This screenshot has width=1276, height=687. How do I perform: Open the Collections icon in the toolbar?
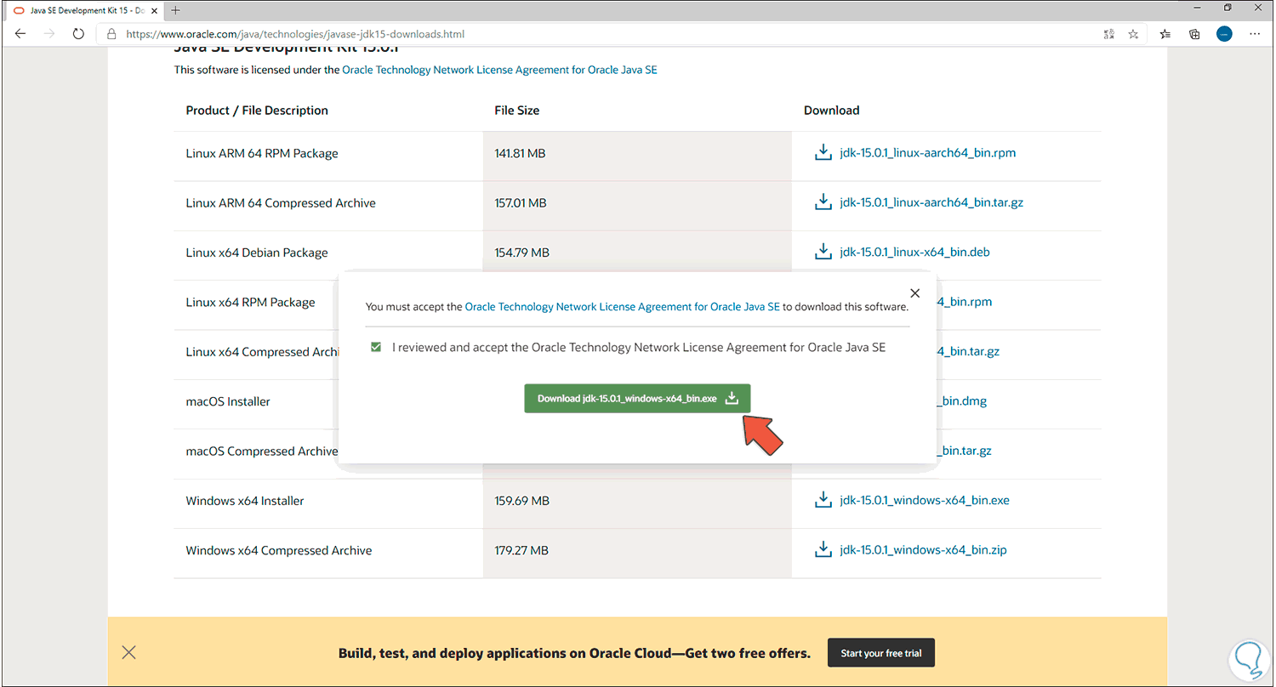tap(1194, 34)
